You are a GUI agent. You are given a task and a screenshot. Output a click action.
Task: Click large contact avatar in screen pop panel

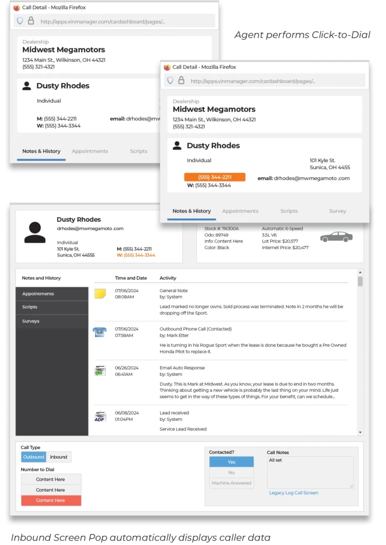(x=35, y=233)
